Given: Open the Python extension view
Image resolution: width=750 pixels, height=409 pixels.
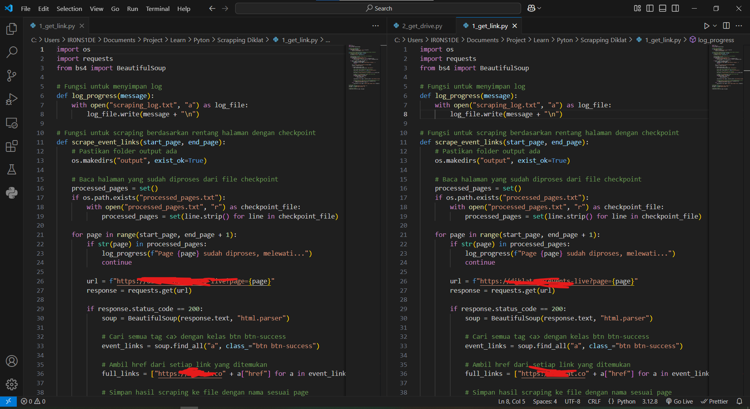Looking at the screenshot, I should pyautogui.click(x=12, y=193).
